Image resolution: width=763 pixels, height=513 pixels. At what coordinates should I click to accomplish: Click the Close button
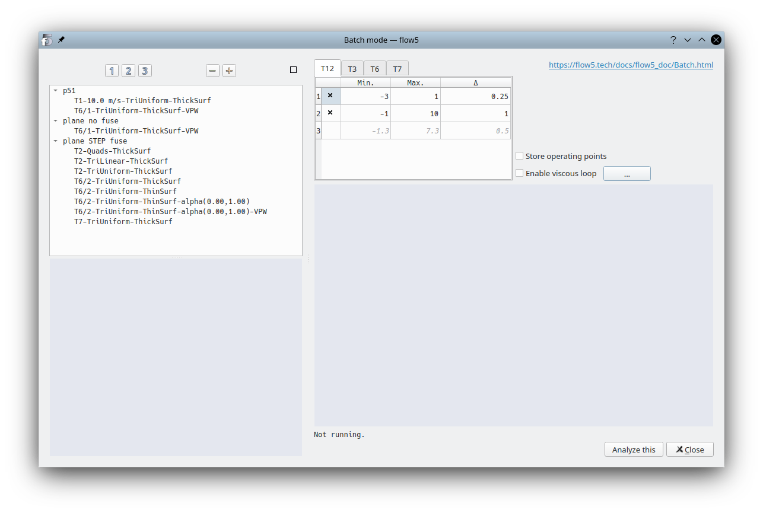(x=690, y=450)
